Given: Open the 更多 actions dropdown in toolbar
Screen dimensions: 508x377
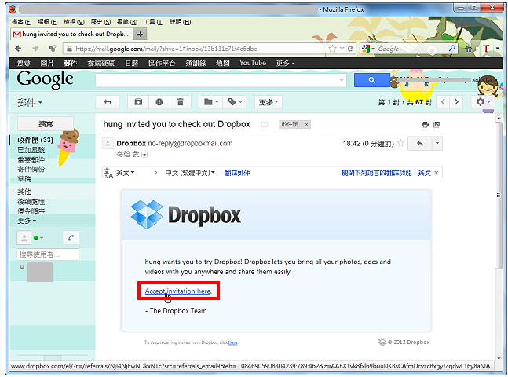Looking at the screenshot, I should (x=269, y=102).
